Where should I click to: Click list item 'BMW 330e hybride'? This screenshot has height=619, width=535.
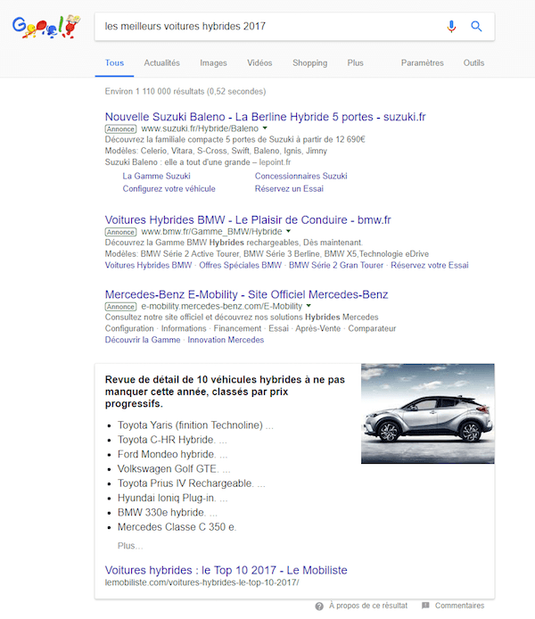161,513
